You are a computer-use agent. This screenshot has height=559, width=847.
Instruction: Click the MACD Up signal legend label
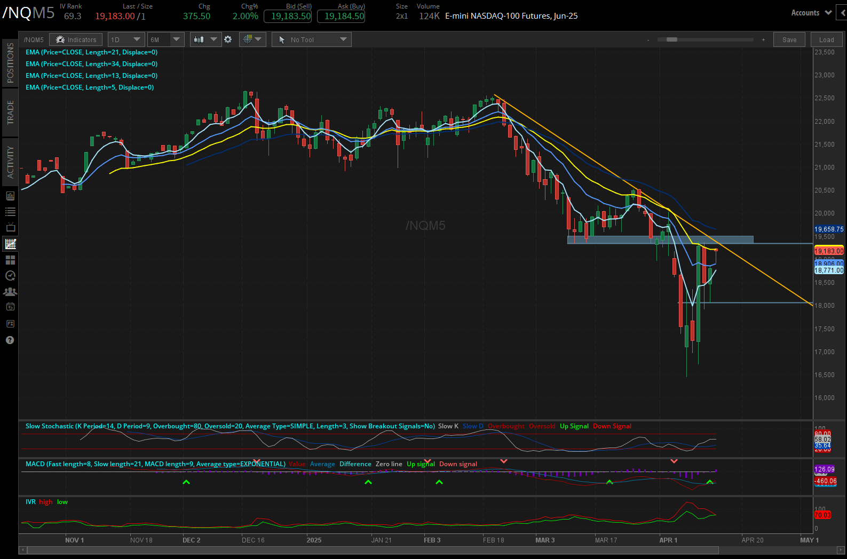click(421, 464)
